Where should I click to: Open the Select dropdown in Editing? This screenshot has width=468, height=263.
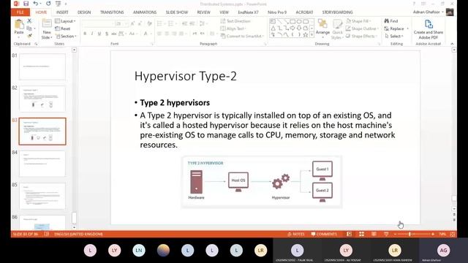[394, 36]
